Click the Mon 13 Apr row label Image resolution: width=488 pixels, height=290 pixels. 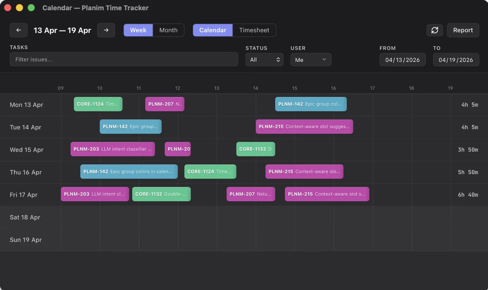[26, 105]
